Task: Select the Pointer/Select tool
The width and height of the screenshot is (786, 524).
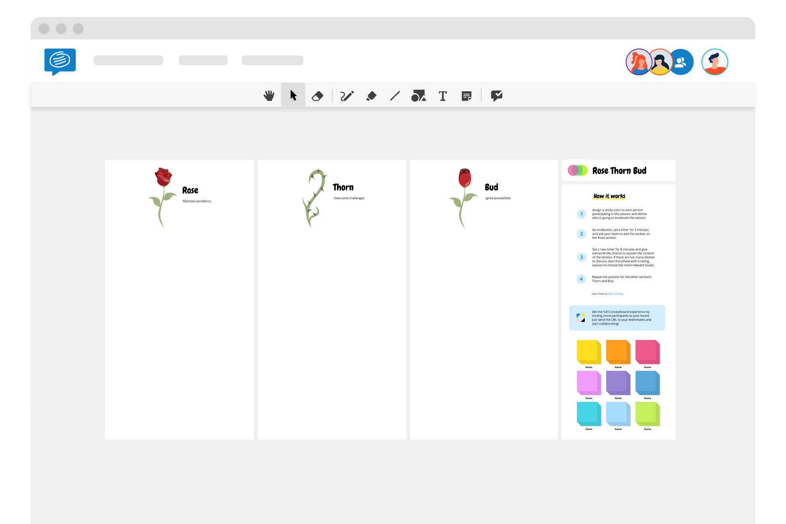Action: [293, 95]
